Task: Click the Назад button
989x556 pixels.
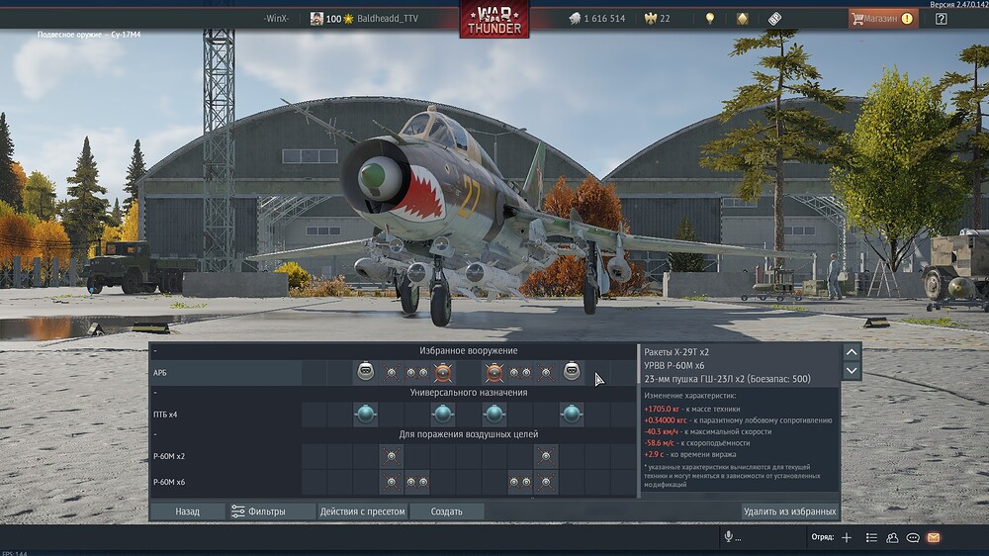Action: [187, 511]
